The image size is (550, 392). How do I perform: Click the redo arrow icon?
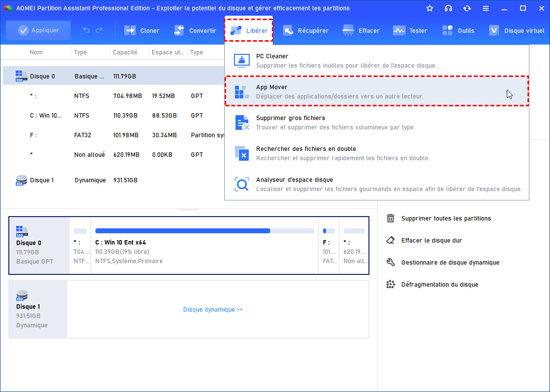[x=99, y=30]
